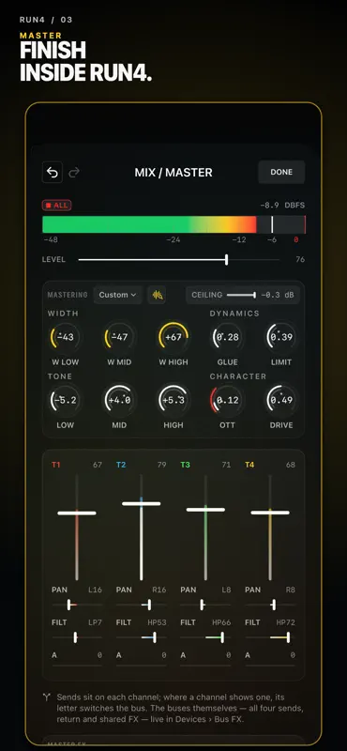Tap the undo arrow icon
This screenshot has width=347, height=751.
tap(53, 173)
